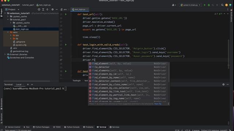Open Terminal panel settings gear
The height and width of the screenshot is (131, 234).
pos(223,84)
